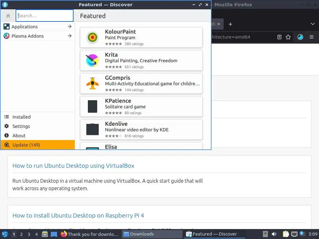Click the Plasma Addons category icon
Screen dimensions: 319x239
pos(7,36)
